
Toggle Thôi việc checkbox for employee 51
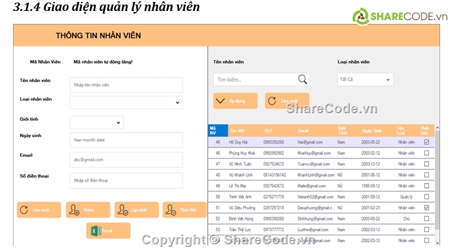(x=426, y=207)
